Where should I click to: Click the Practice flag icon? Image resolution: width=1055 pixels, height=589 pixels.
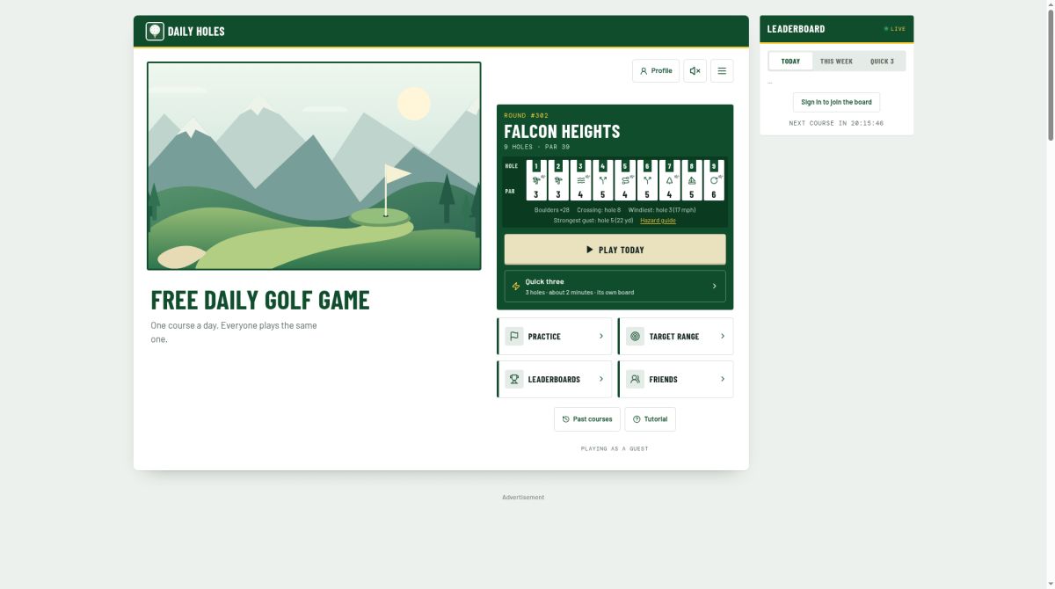[513, 336]
